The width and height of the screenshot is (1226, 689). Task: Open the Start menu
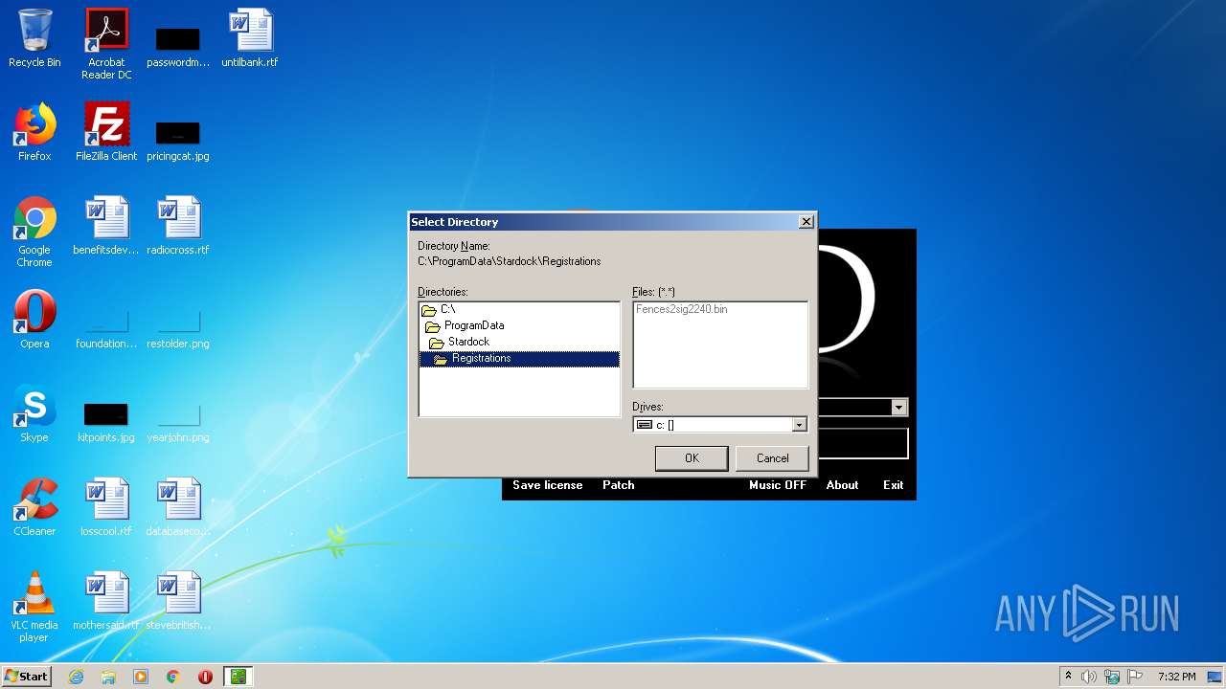coord(26,677)
